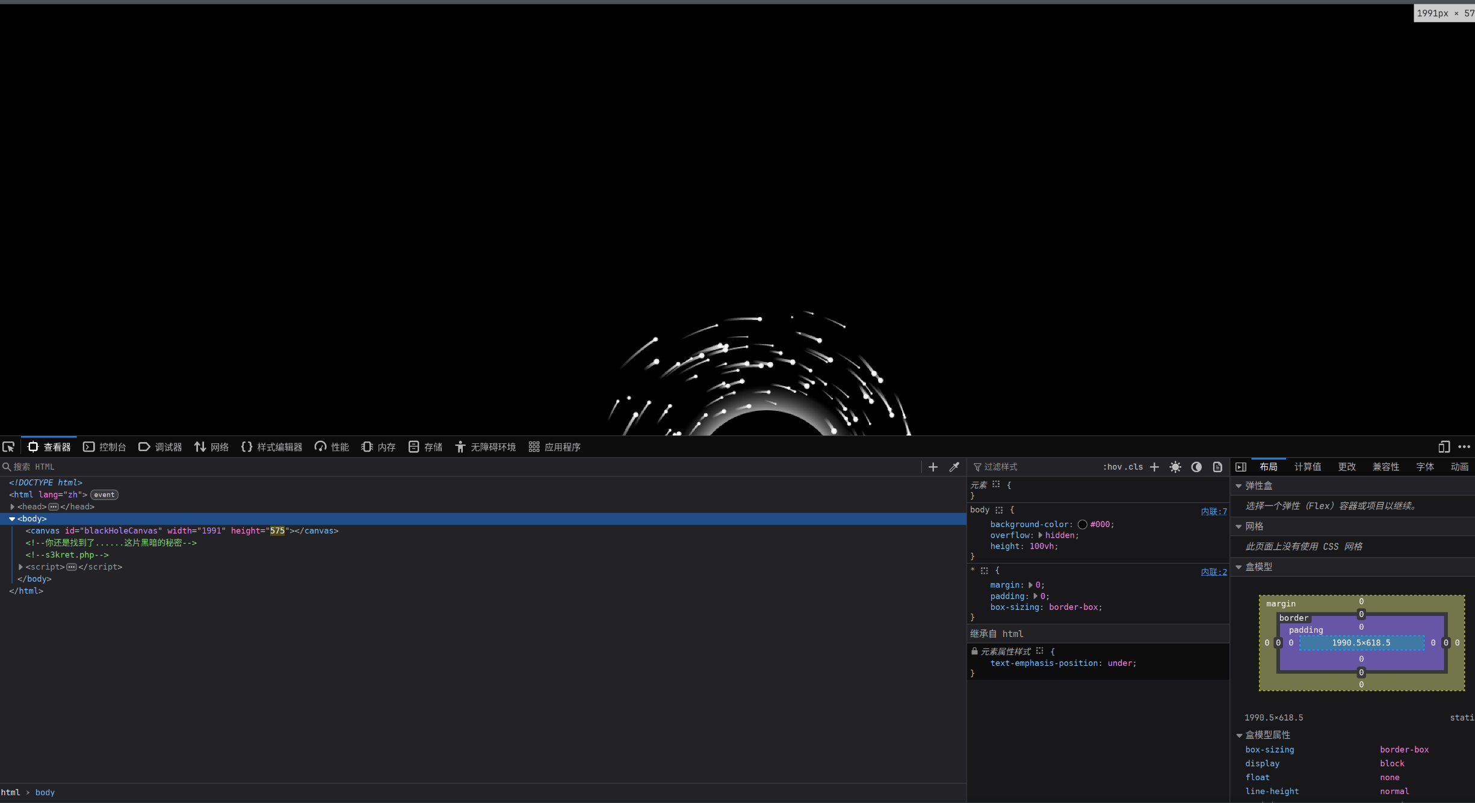Click the add new node plus icon

[x=933, y=467]
